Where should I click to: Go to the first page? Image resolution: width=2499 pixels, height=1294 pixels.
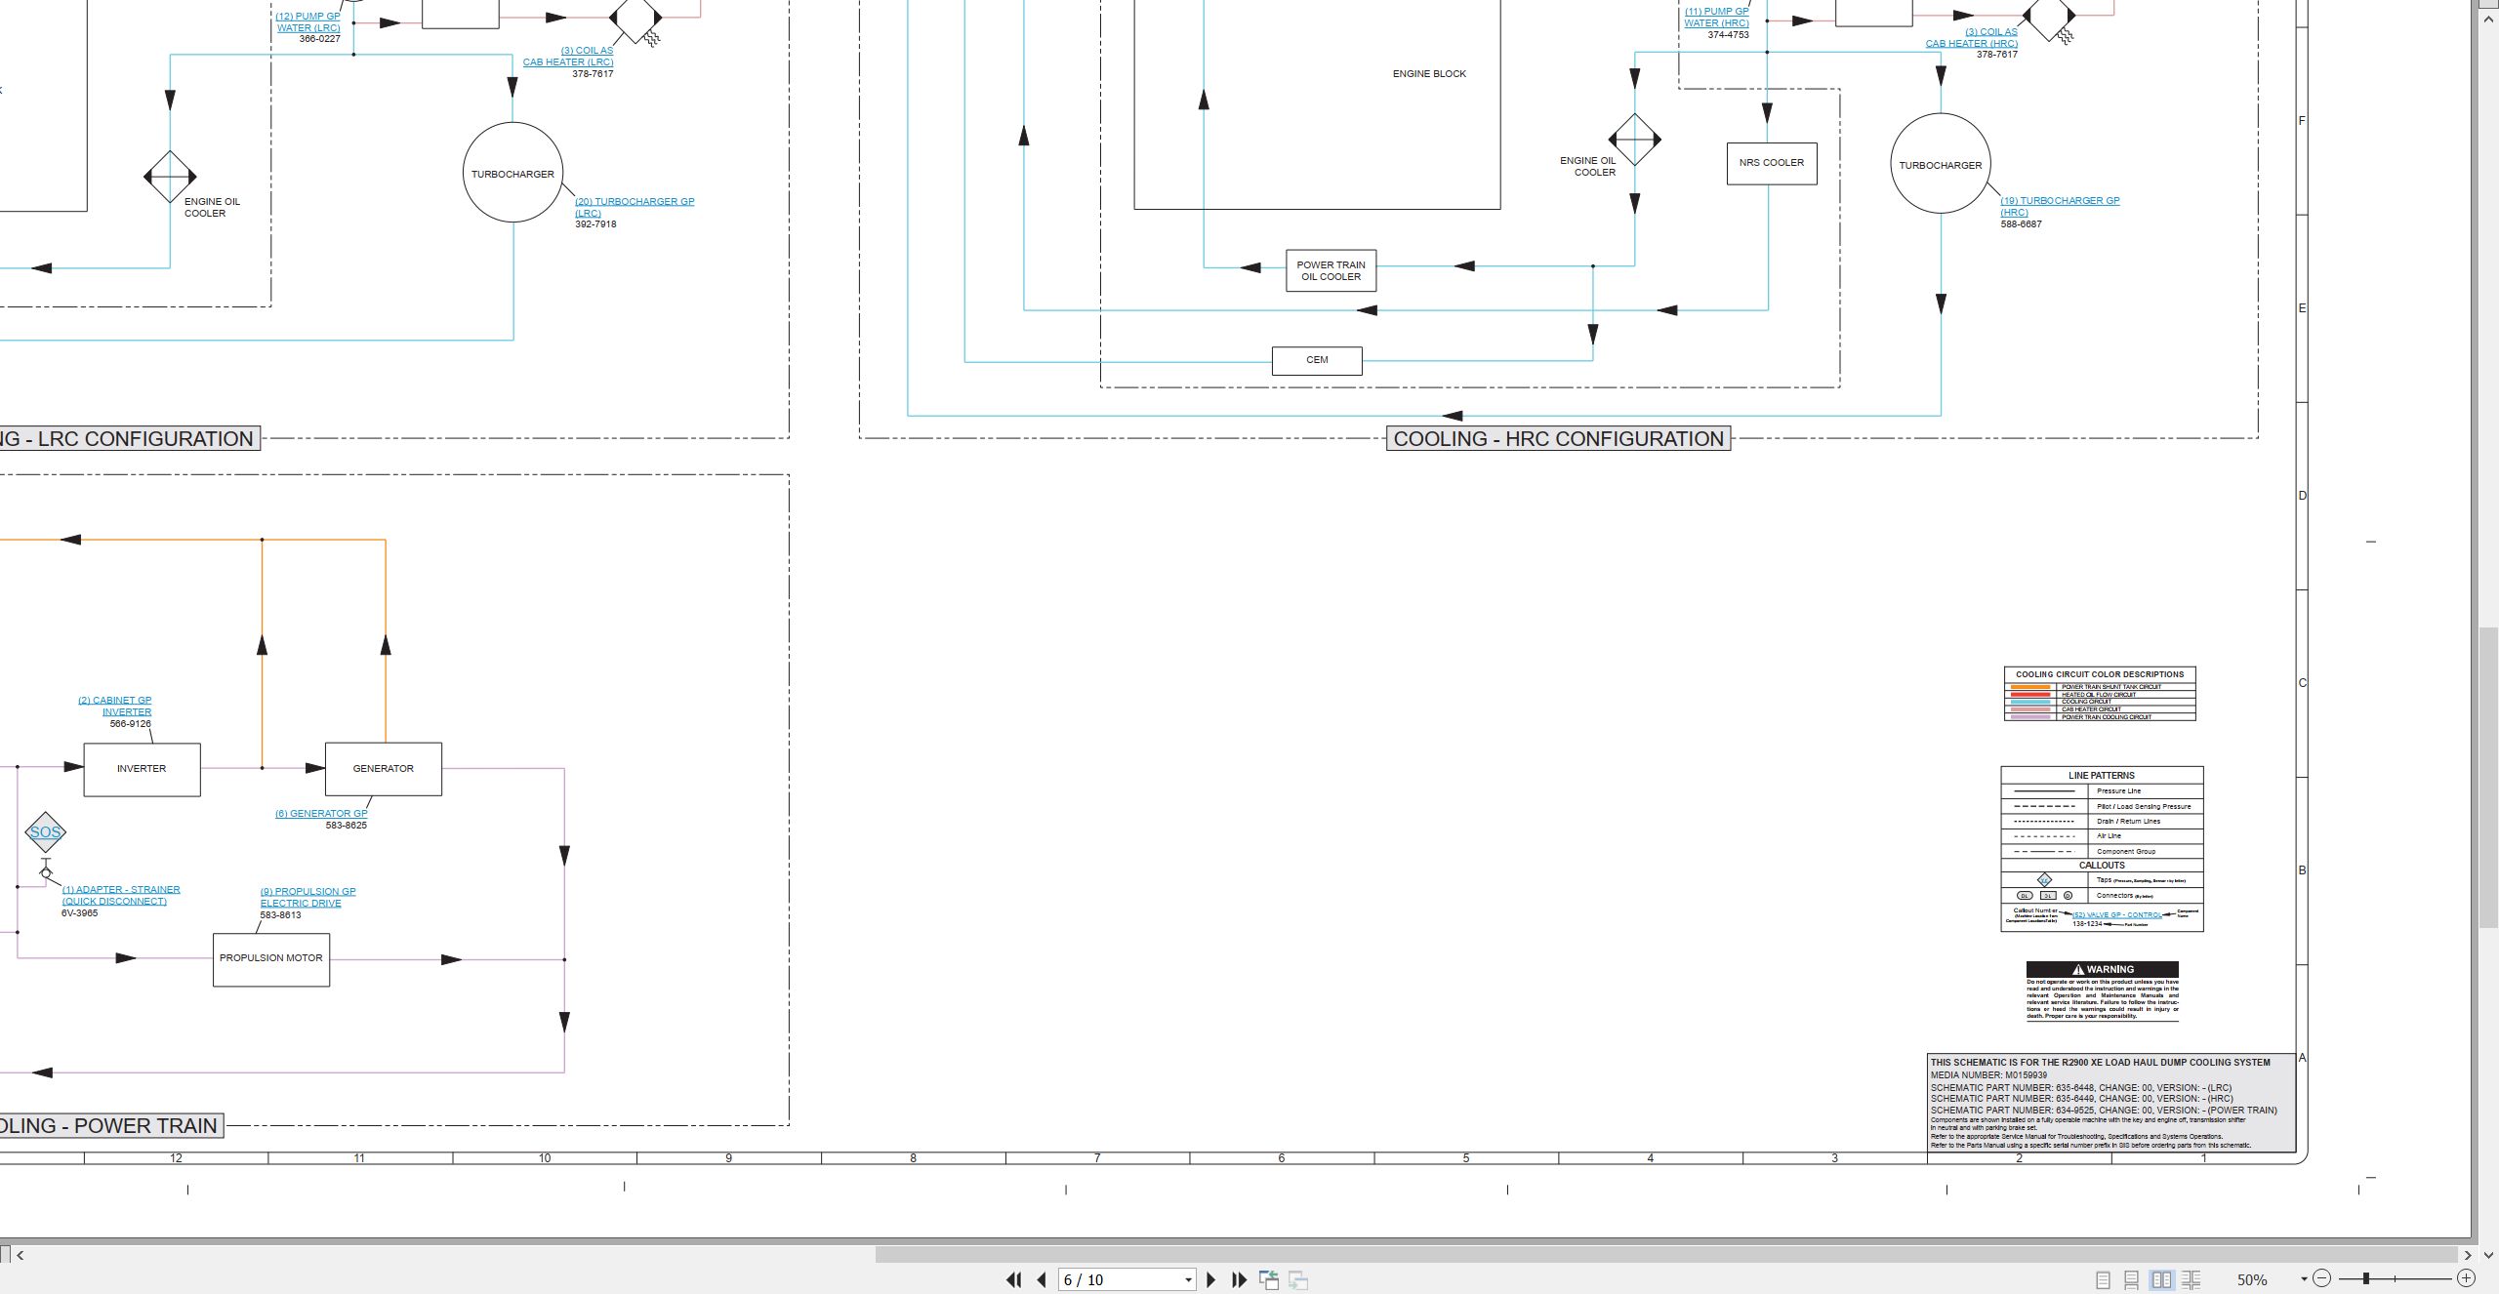click(1014, 1279)
